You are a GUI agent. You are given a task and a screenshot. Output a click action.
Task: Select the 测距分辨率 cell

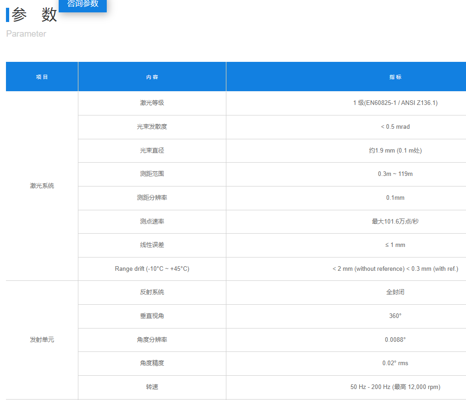[152, 197]
